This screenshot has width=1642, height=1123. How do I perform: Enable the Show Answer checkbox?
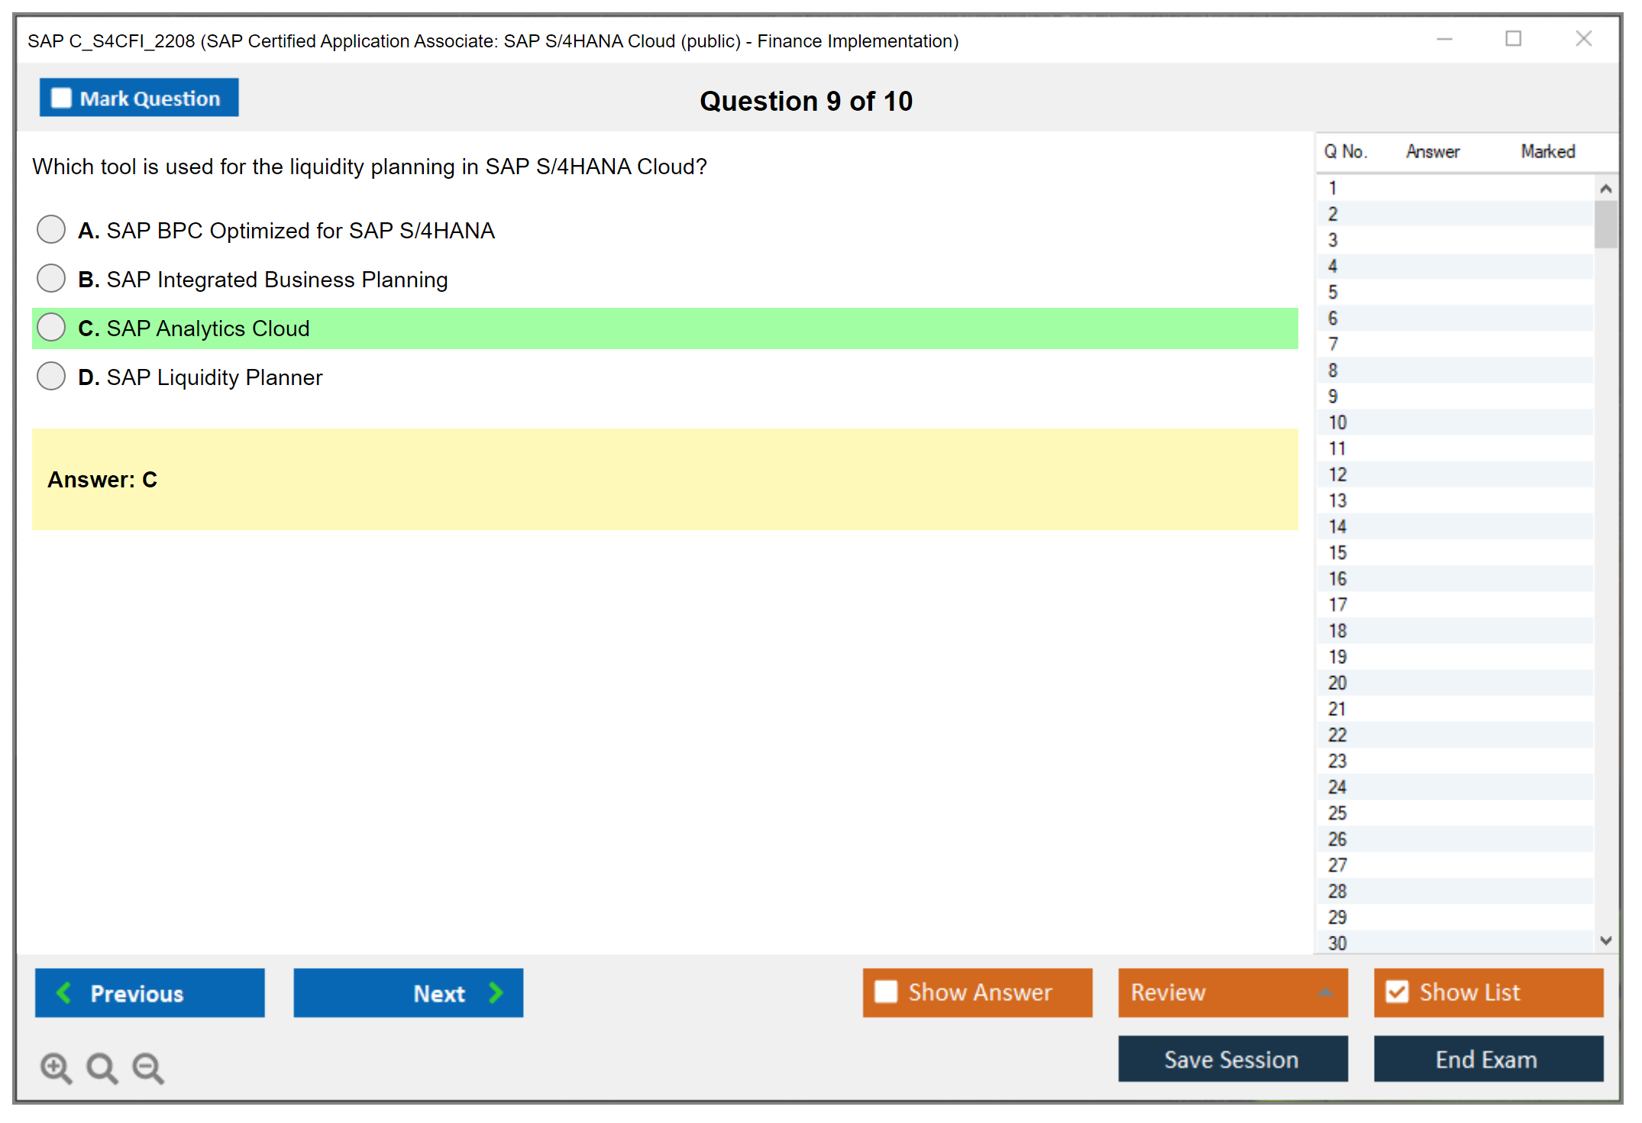point(886,992)
